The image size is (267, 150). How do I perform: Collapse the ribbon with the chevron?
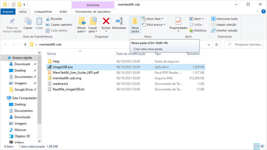tap(258, 11)
